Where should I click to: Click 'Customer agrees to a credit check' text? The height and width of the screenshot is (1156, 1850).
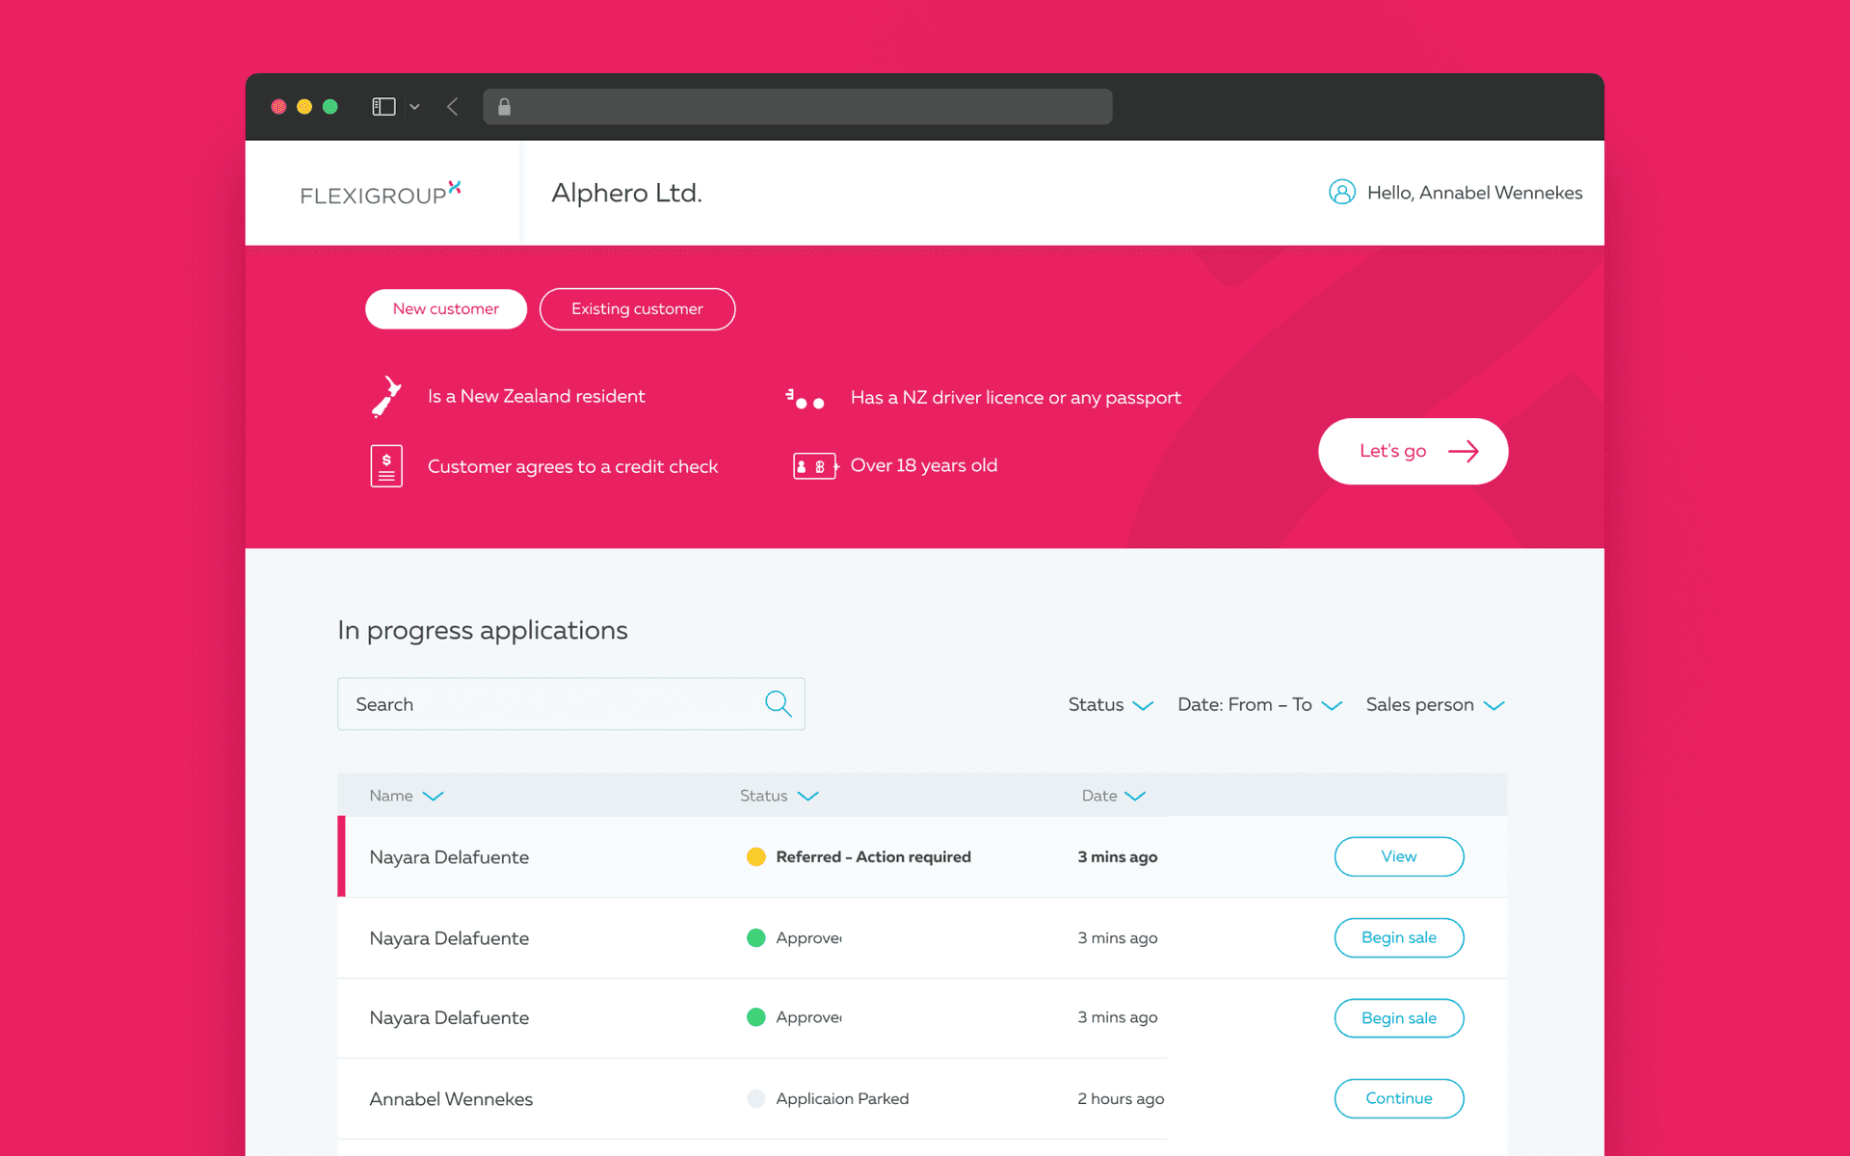point(572,466)
